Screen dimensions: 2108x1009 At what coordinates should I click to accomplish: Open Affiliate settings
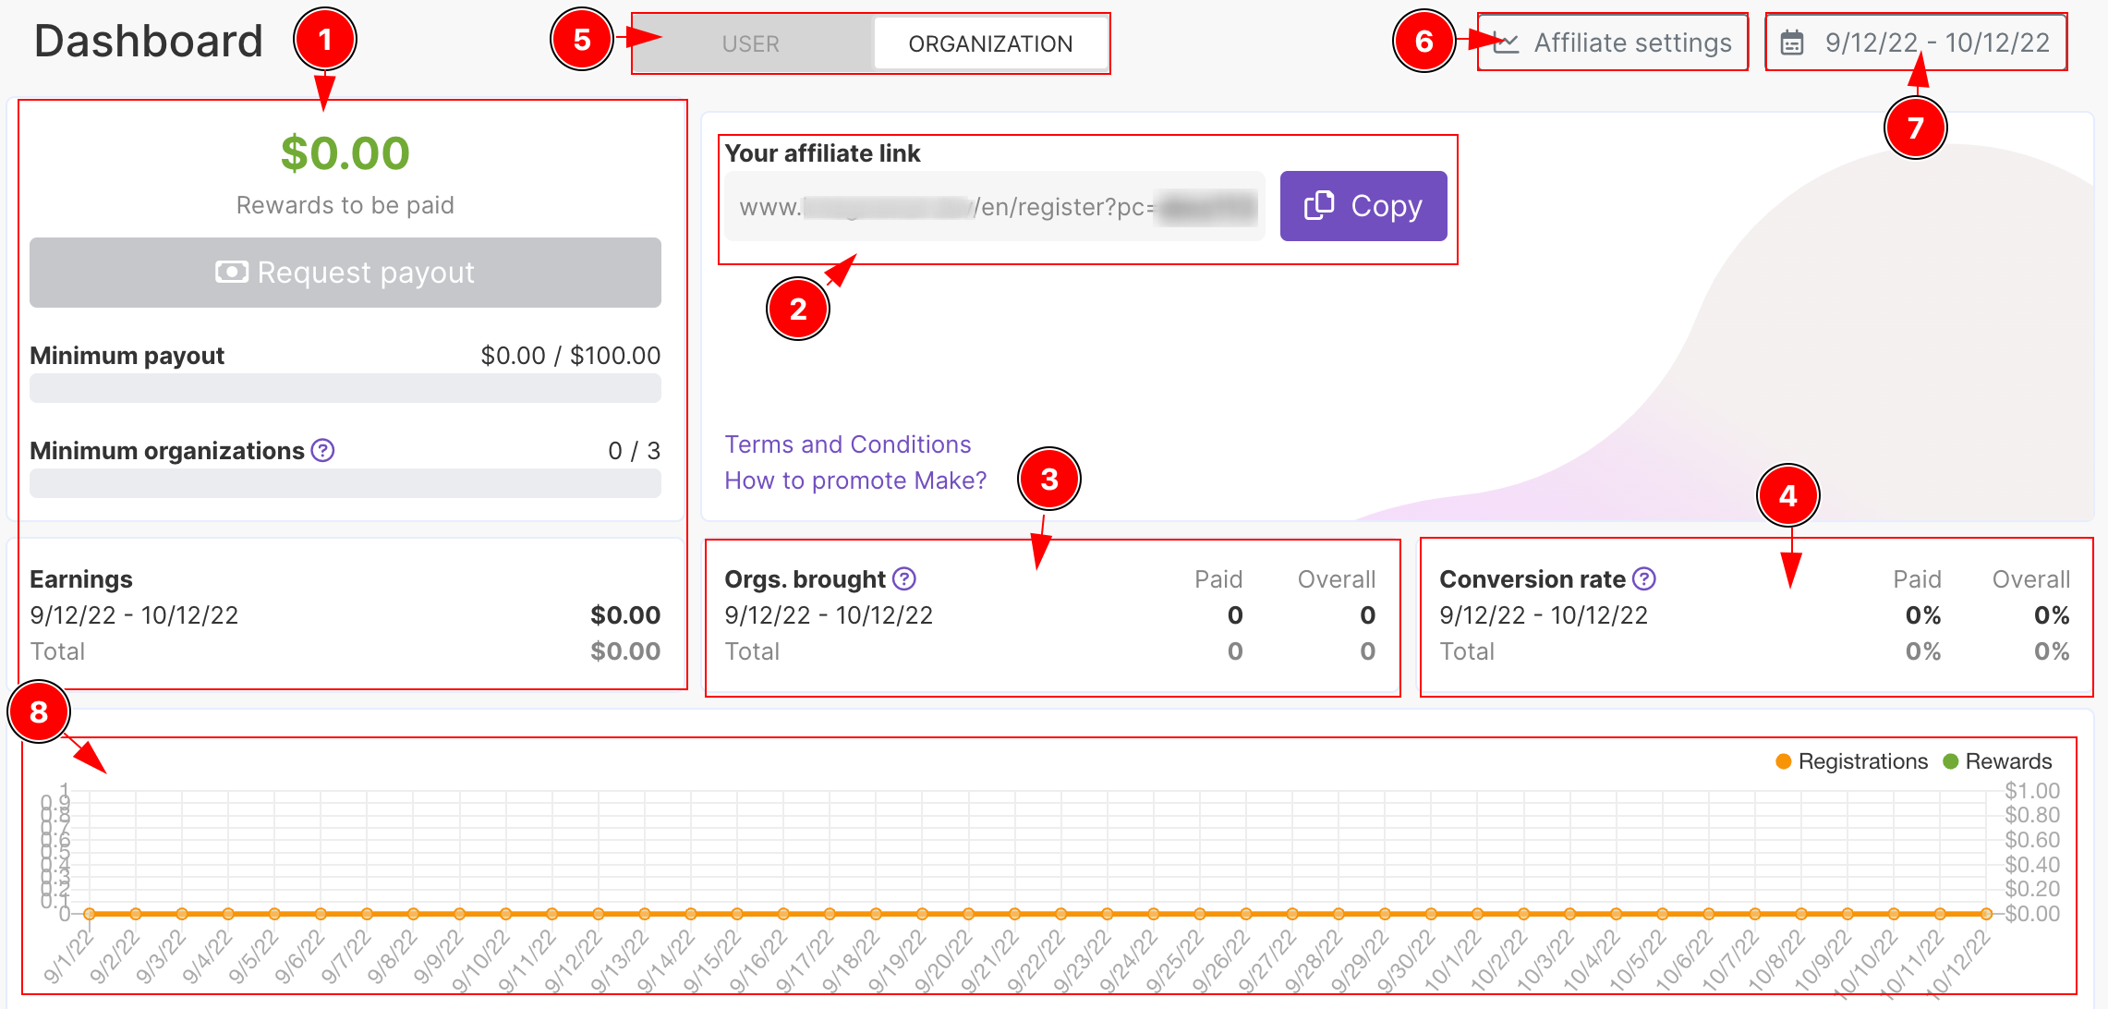pyautogui.click(x=1612, y=43)
